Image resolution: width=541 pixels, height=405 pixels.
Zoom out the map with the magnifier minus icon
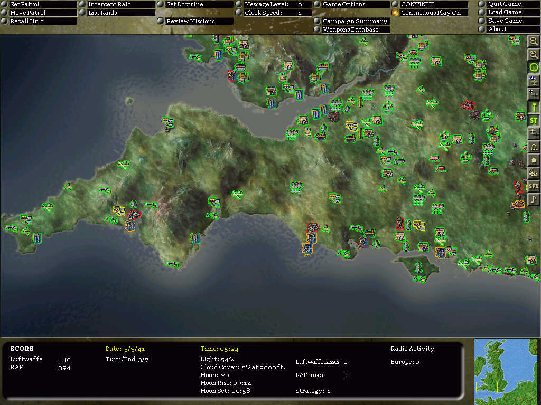[534, 54]
